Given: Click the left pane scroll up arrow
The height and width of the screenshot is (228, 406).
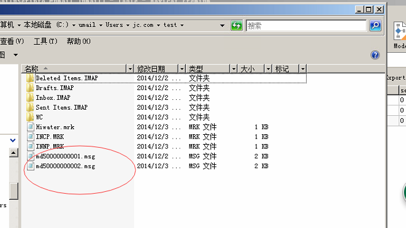Looking at the screenshot, I should click(13, 153).
